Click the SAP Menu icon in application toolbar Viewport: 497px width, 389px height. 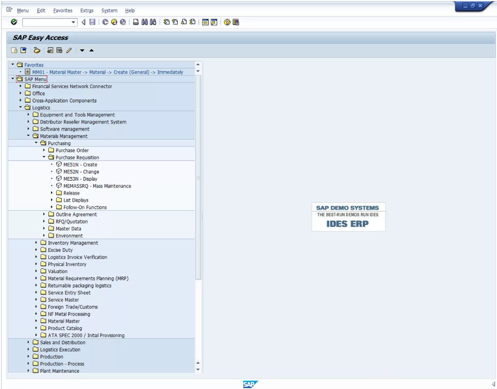pyautogui.click(x=23, y=50)
